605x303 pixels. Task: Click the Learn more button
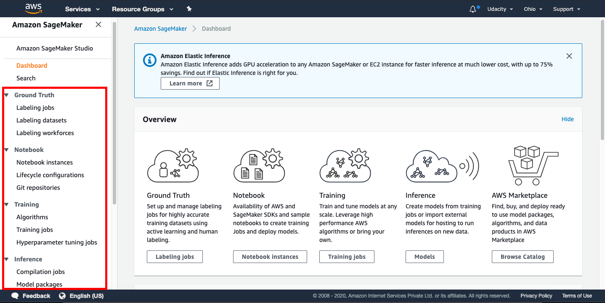190,83
